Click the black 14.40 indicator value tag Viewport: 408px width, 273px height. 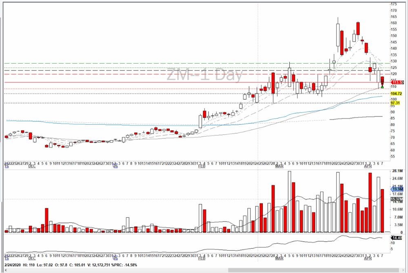[x=397, y=238]
